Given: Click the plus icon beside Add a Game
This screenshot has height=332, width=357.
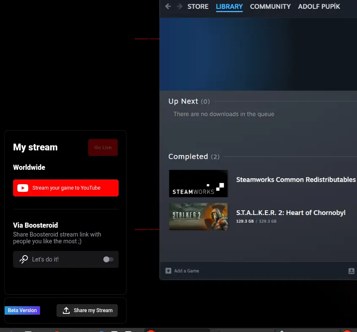Looking at the screenshot, I should click(x=168, y=271).
